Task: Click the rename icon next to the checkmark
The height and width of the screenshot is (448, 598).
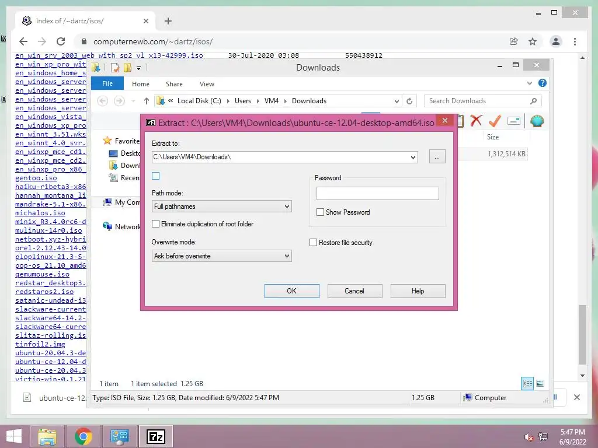Action: click(514, 121)
